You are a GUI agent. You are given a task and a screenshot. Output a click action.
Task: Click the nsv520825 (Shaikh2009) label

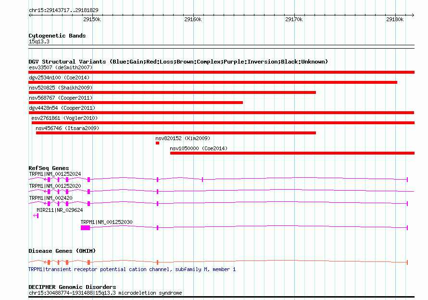61,88
